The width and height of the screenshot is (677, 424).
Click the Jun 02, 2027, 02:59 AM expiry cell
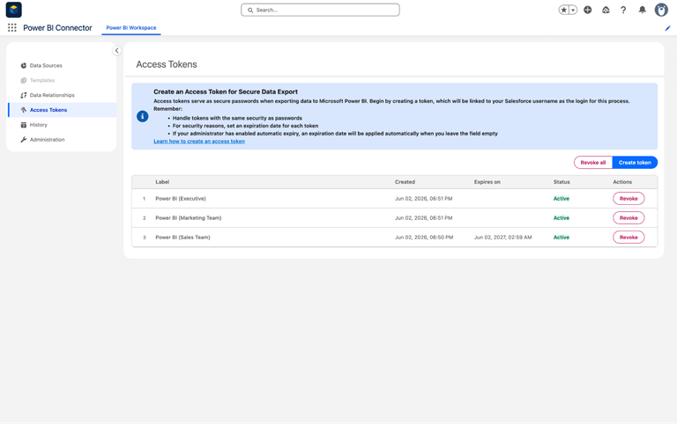[x=503, y=238]
